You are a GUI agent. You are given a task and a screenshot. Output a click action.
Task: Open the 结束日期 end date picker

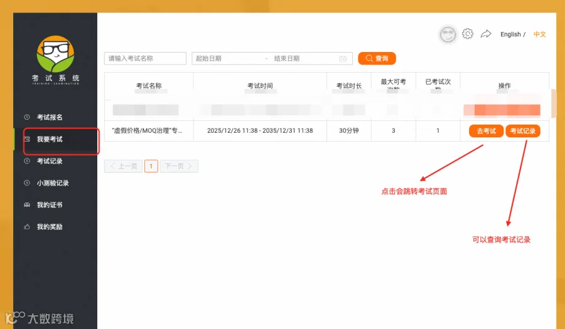point(304,59)
